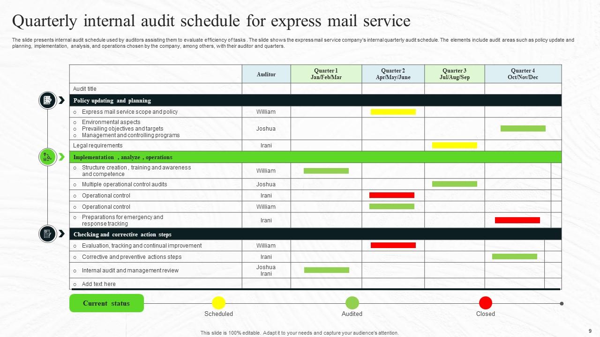Select the red Closed status circle
Viewport: 600px width, 337px height.
coord(486,303)
